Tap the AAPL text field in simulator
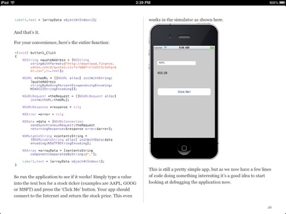The image size is (286, 214). point(176,63)
